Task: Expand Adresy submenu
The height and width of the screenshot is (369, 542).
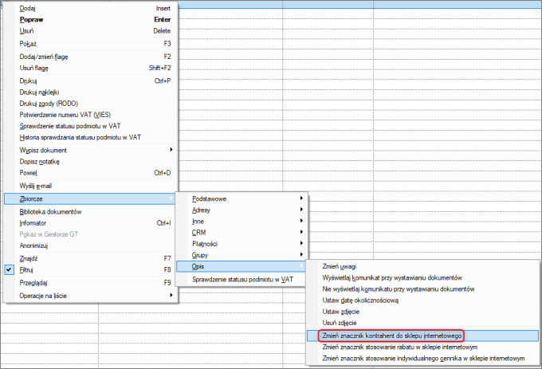Action: [x=241, y=210]
